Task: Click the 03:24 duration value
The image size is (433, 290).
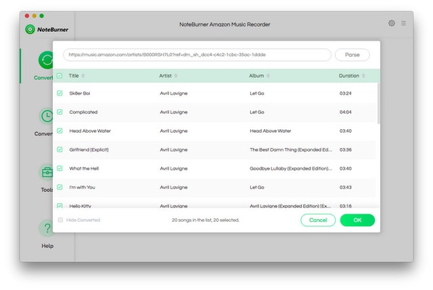Action: pos(345,94)
